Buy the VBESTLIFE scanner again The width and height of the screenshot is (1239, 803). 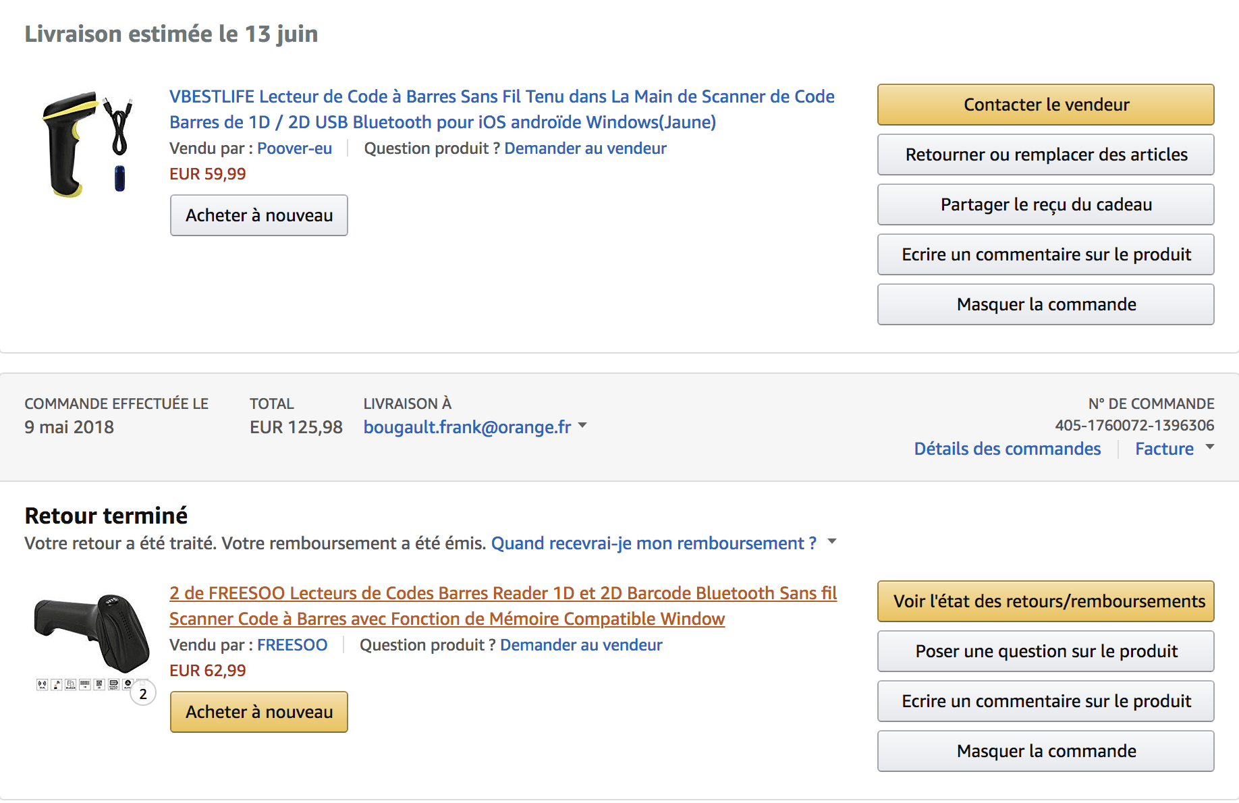(259, 215)
